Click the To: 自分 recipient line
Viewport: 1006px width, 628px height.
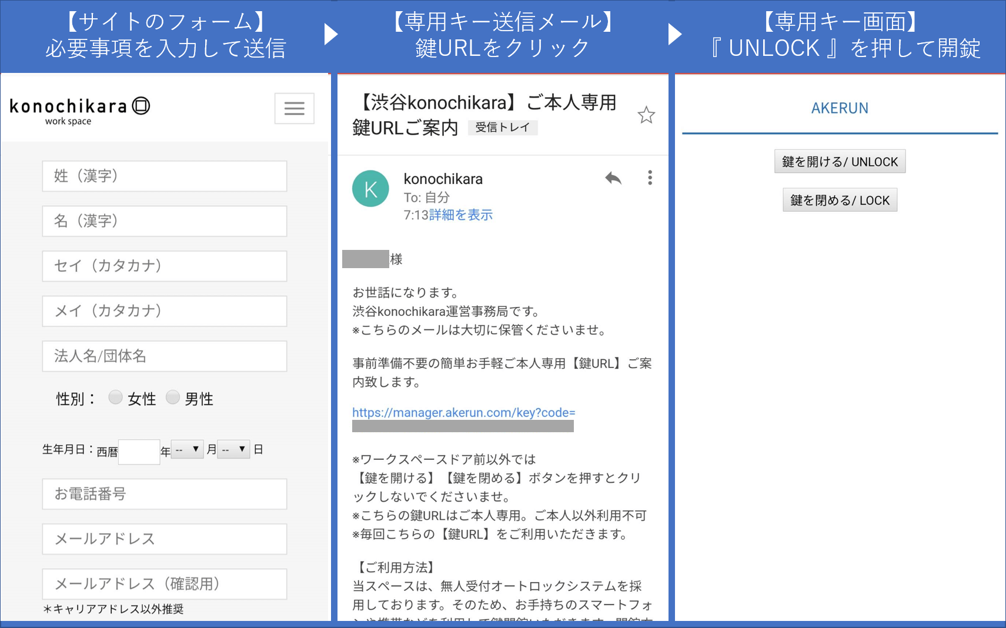426,198
